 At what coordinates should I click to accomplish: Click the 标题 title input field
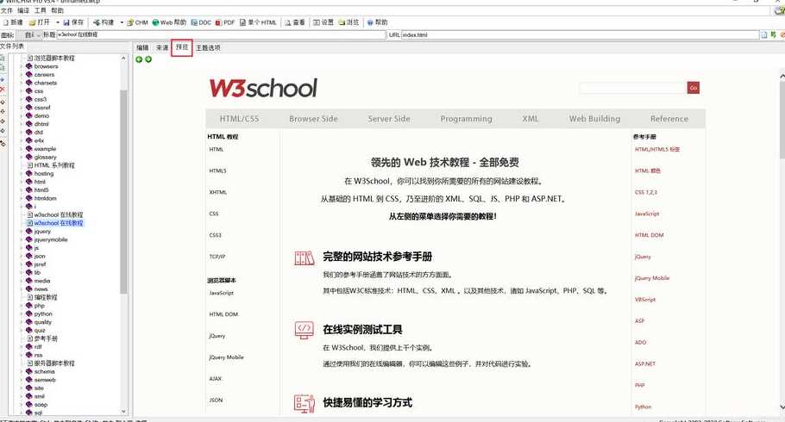(x=222, y=35)
